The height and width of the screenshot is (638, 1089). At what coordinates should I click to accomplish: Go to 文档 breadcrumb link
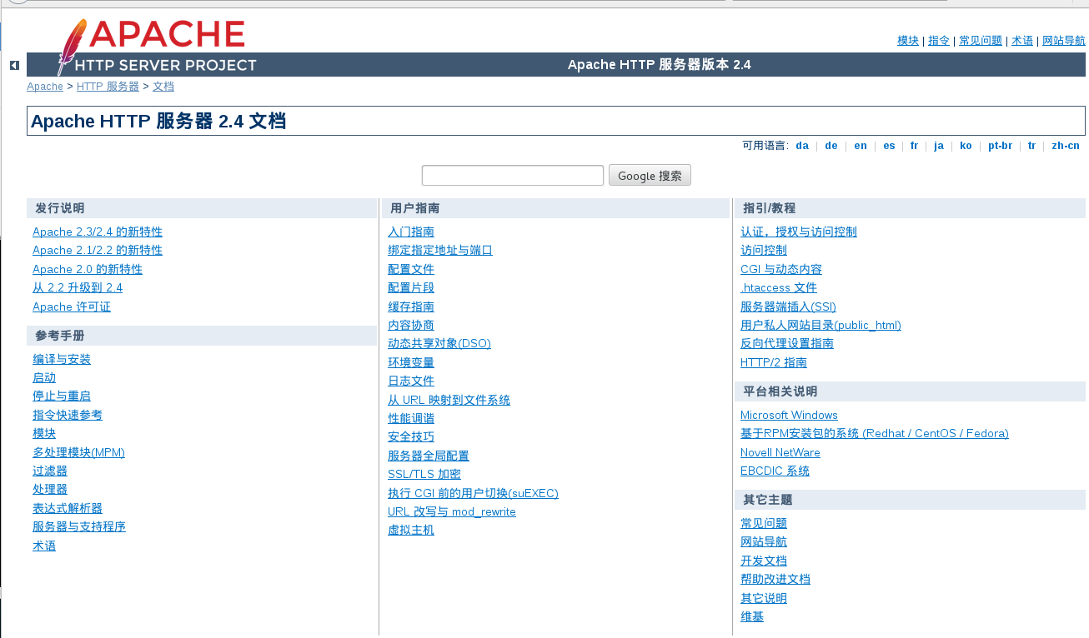coord(163,87)
